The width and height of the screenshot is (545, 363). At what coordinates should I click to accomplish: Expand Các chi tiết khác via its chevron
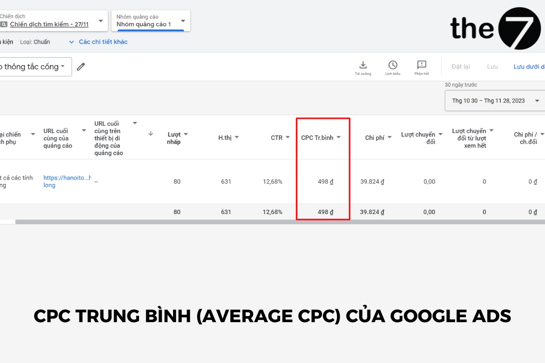[x=71, y=41]
